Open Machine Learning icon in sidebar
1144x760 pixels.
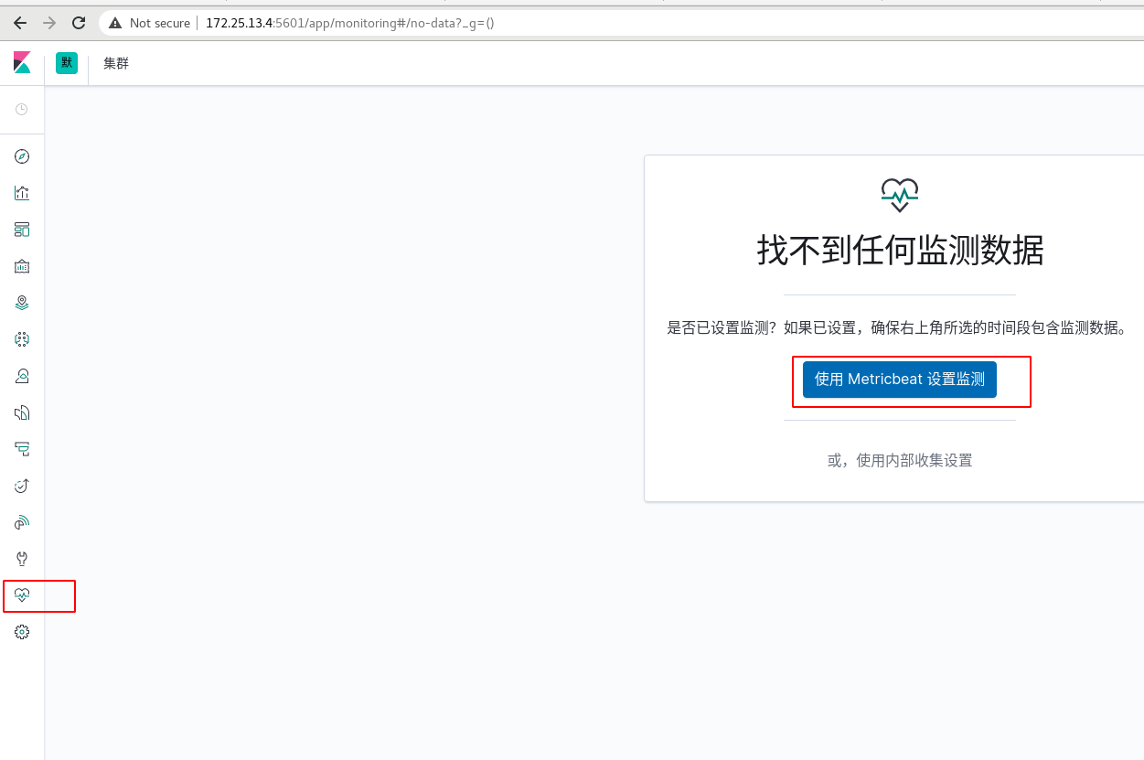tap(22, 339)
